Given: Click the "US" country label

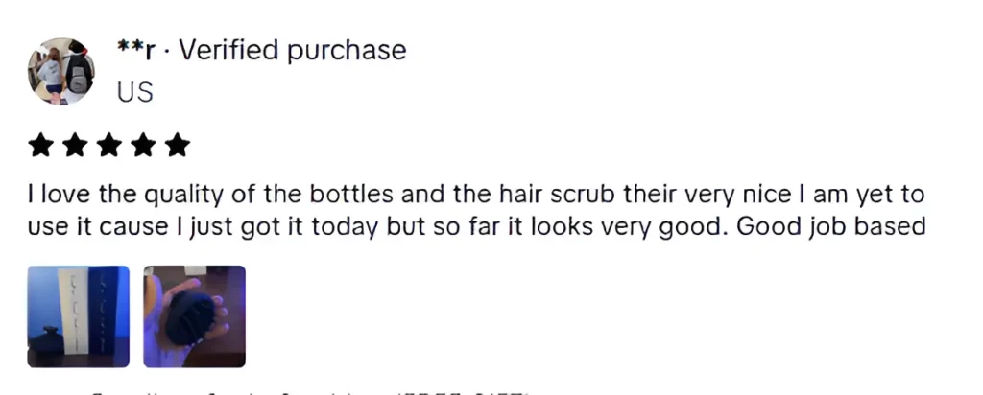Looking at the screenshot, I should pyautogui.click(x=135, y=92).
